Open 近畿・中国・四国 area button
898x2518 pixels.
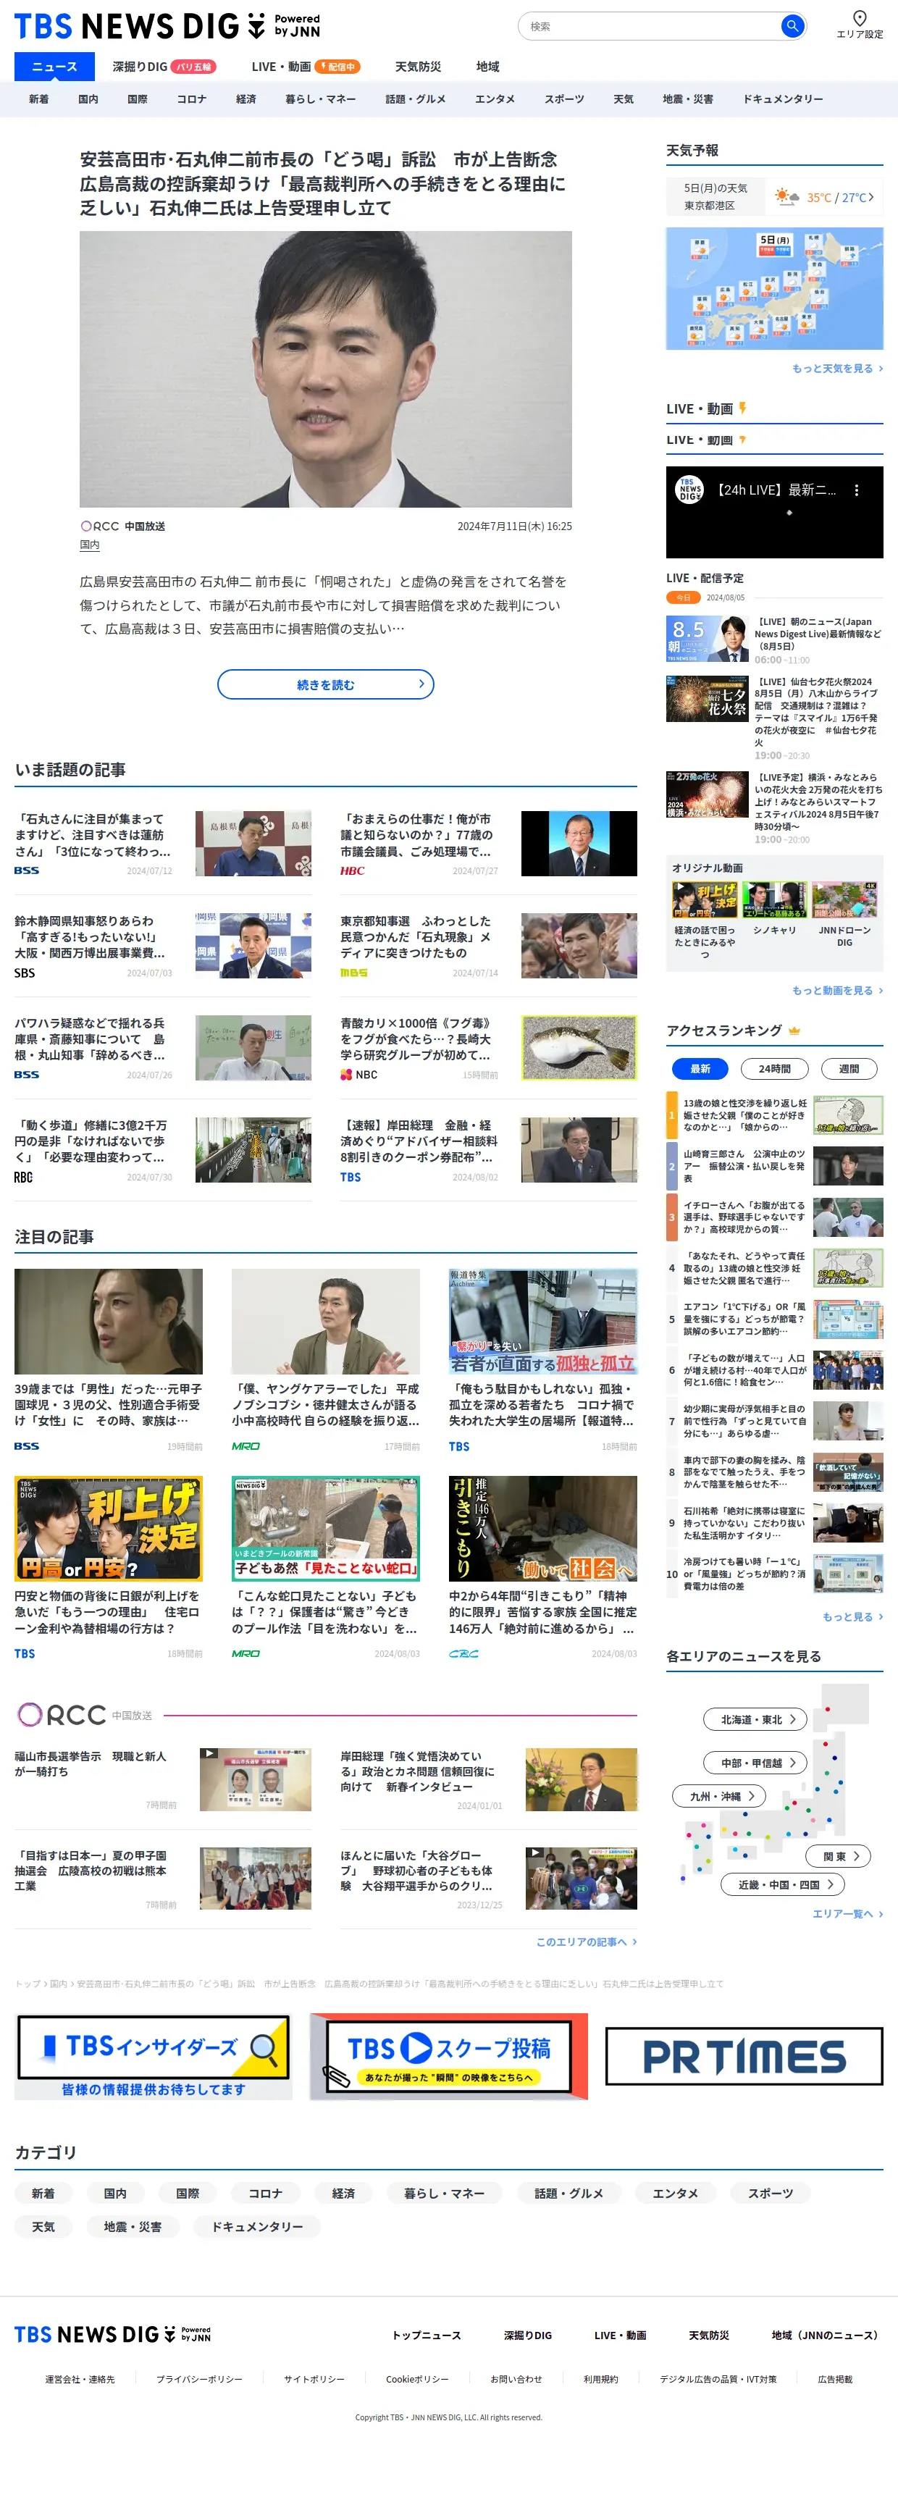(783, 1884)
